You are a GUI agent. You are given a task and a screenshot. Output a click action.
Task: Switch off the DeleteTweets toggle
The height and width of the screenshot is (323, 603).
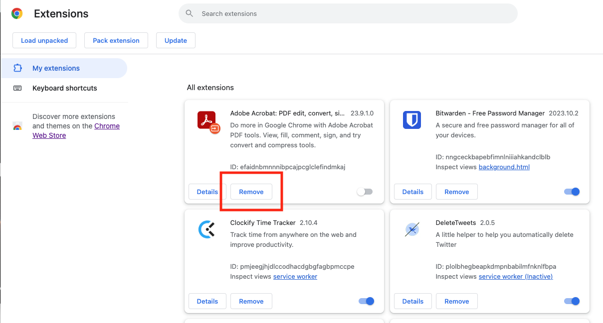pyautogui.click(x=572, y=301)
